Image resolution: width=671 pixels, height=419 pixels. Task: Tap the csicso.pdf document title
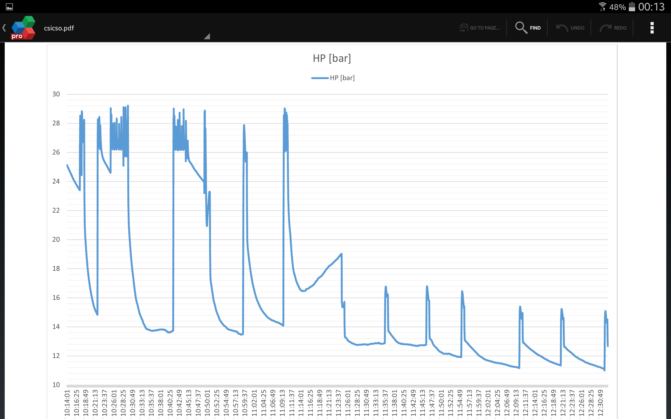point(59,28)
